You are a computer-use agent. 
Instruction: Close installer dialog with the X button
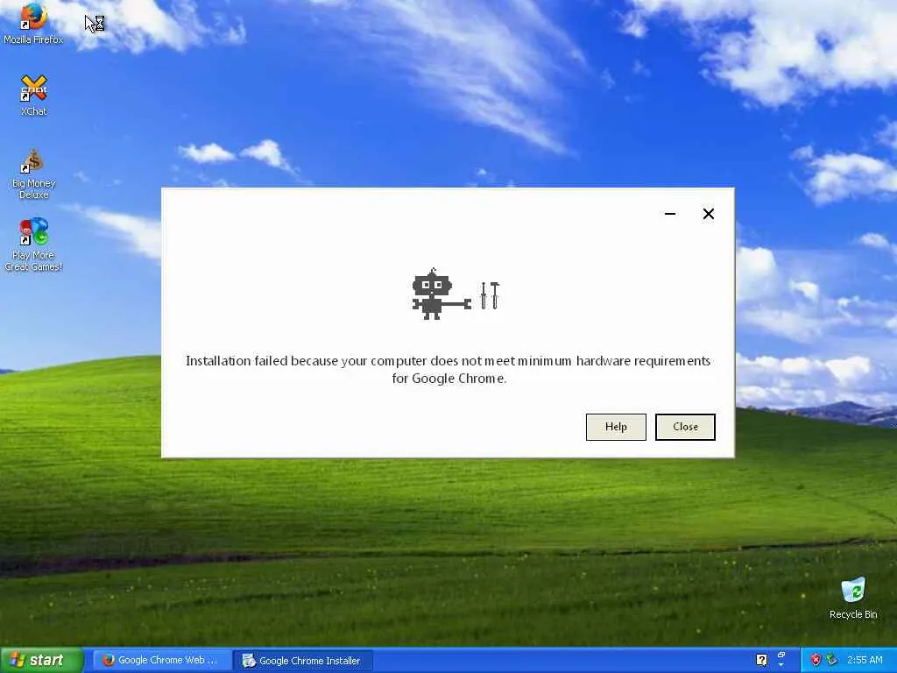tap(708, 214)
